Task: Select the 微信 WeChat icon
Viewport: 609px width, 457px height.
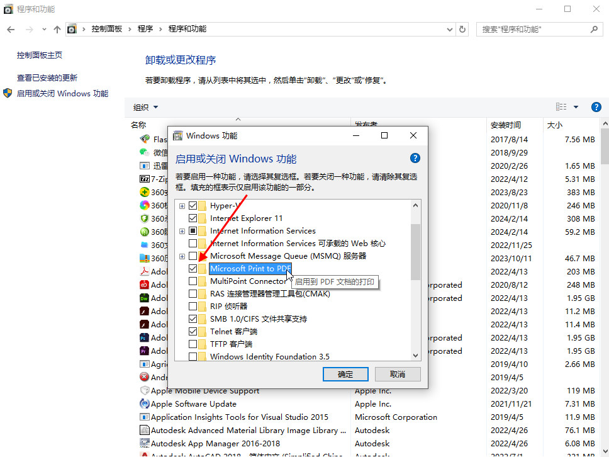Action: coord(145,152)
